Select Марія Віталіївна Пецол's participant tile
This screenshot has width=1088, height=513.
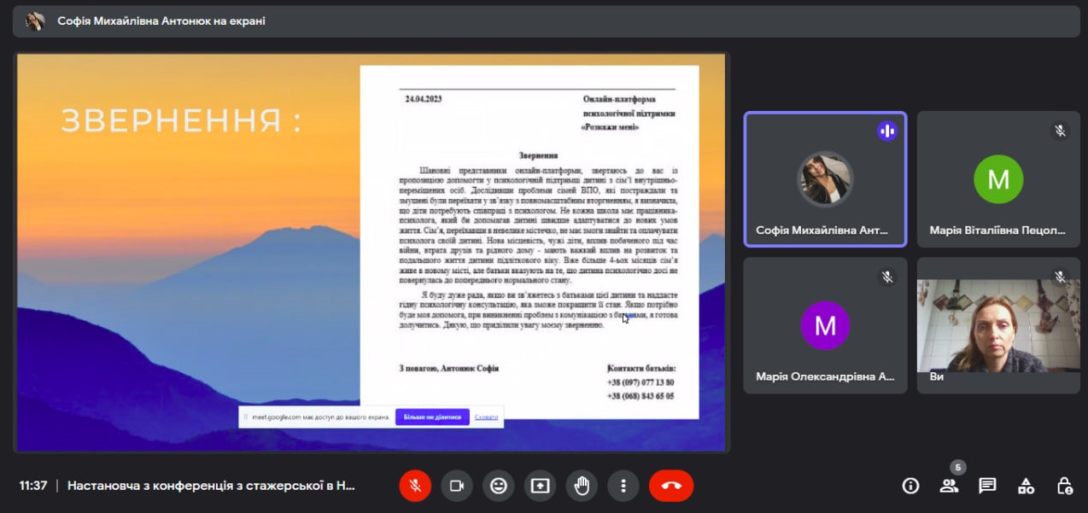[998, 179]
